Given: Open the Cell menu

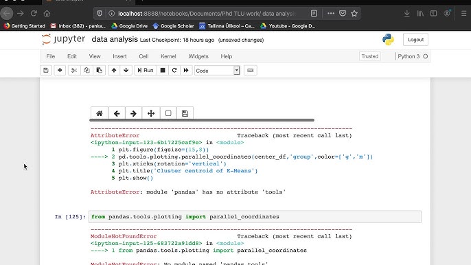Looking at the screenshot, I should tap(143, 56).
